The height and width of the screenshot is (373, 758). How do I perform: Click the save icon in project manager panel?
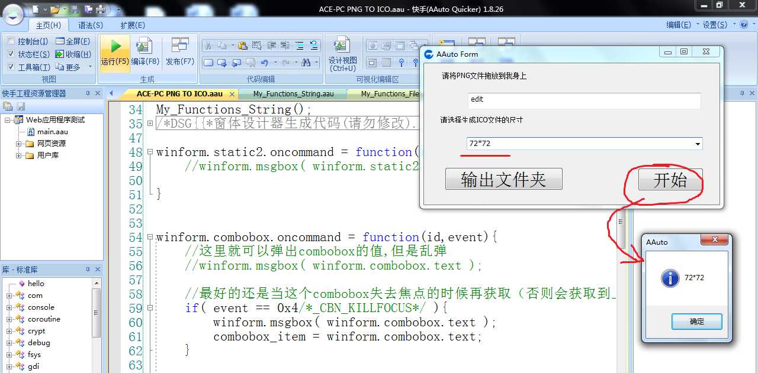[x=21, y=106]
